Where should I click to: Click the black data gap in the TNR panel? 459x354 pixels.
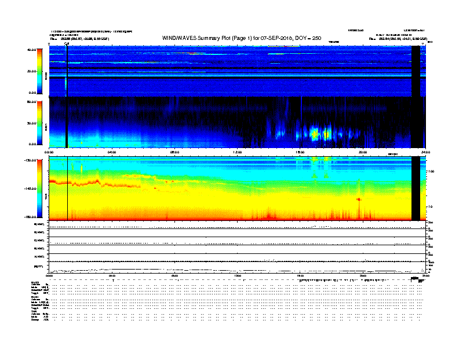[416, 189]
